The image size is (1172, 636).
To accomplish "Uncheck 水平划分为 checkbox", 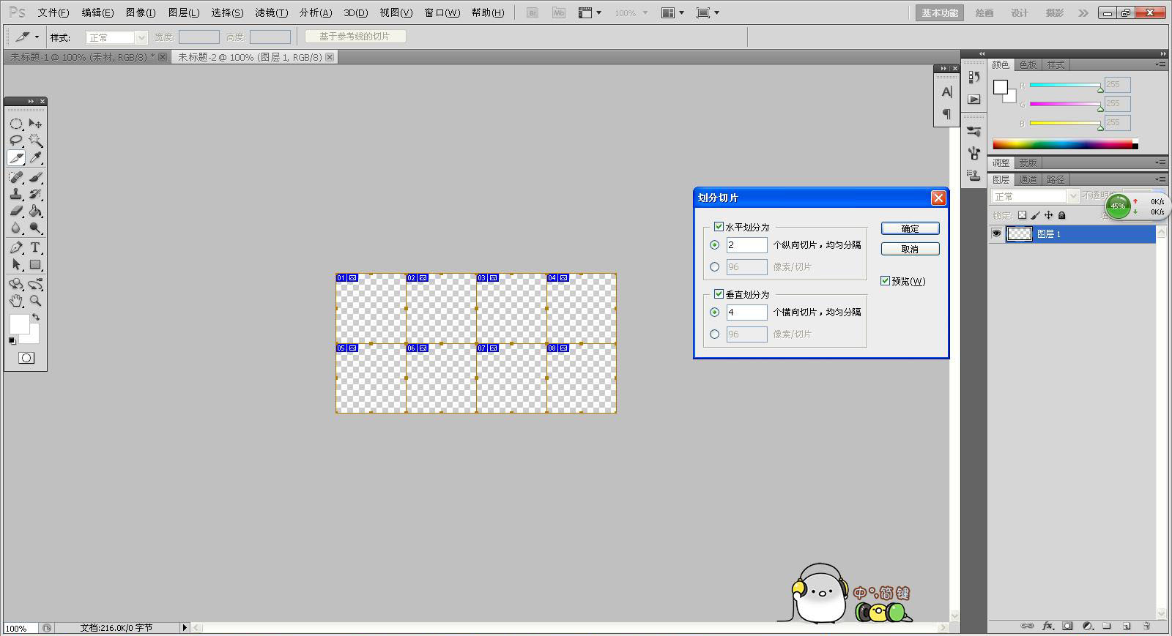I will coord(719,227).
